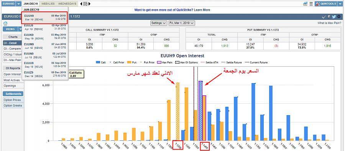Open the Fri, Mar 1, 2019 date dropdown
This screenshot has width=345, height=151.
[x=182, y=23]
